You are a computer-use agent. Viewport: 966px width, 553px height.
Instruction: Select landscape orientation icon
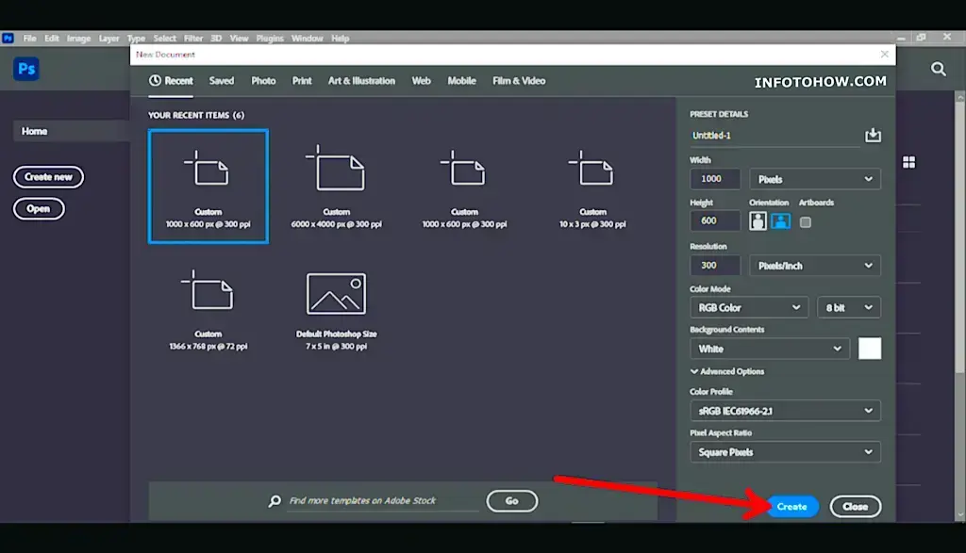click(780, 220)
